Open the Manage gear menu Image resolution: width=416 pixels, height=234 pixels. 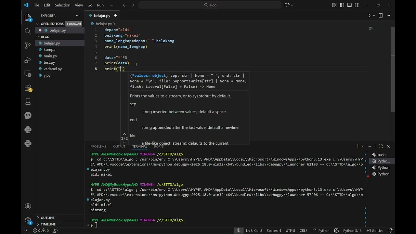coord(28,221)
